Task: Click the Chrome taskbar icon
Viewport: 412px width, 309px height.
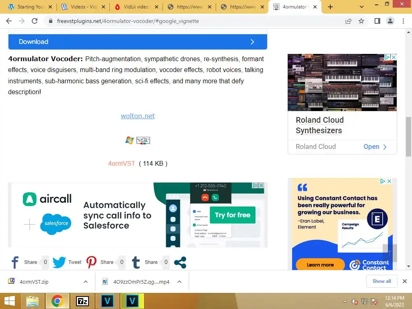Action: [x=57, y=301]
